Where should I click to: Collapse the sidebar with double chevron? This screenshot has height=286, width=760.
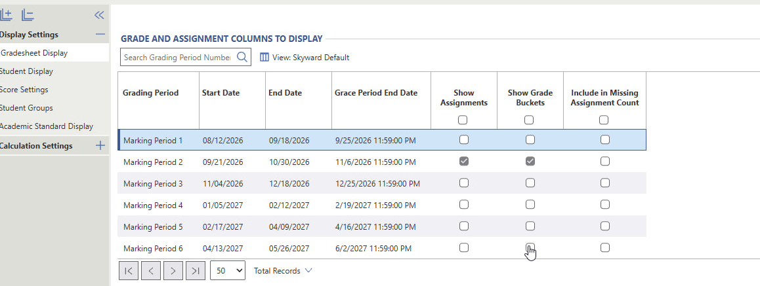click(99, 15)
